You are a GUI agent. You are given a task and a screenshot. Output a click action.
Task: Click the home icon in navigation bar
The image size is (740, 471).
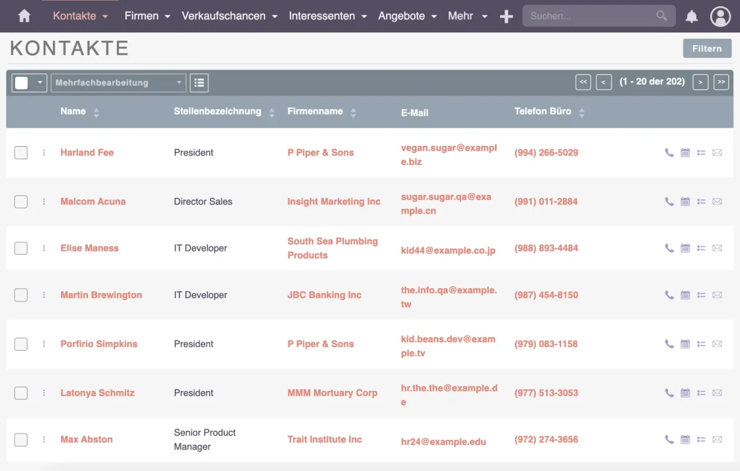[24, 16]
